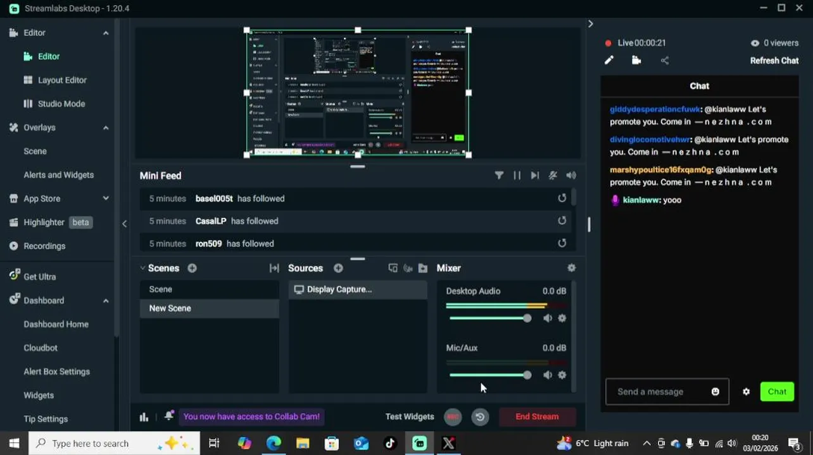Edit stream info with the pencil icon
Screen dimensions: 813x455
(609, 61)
